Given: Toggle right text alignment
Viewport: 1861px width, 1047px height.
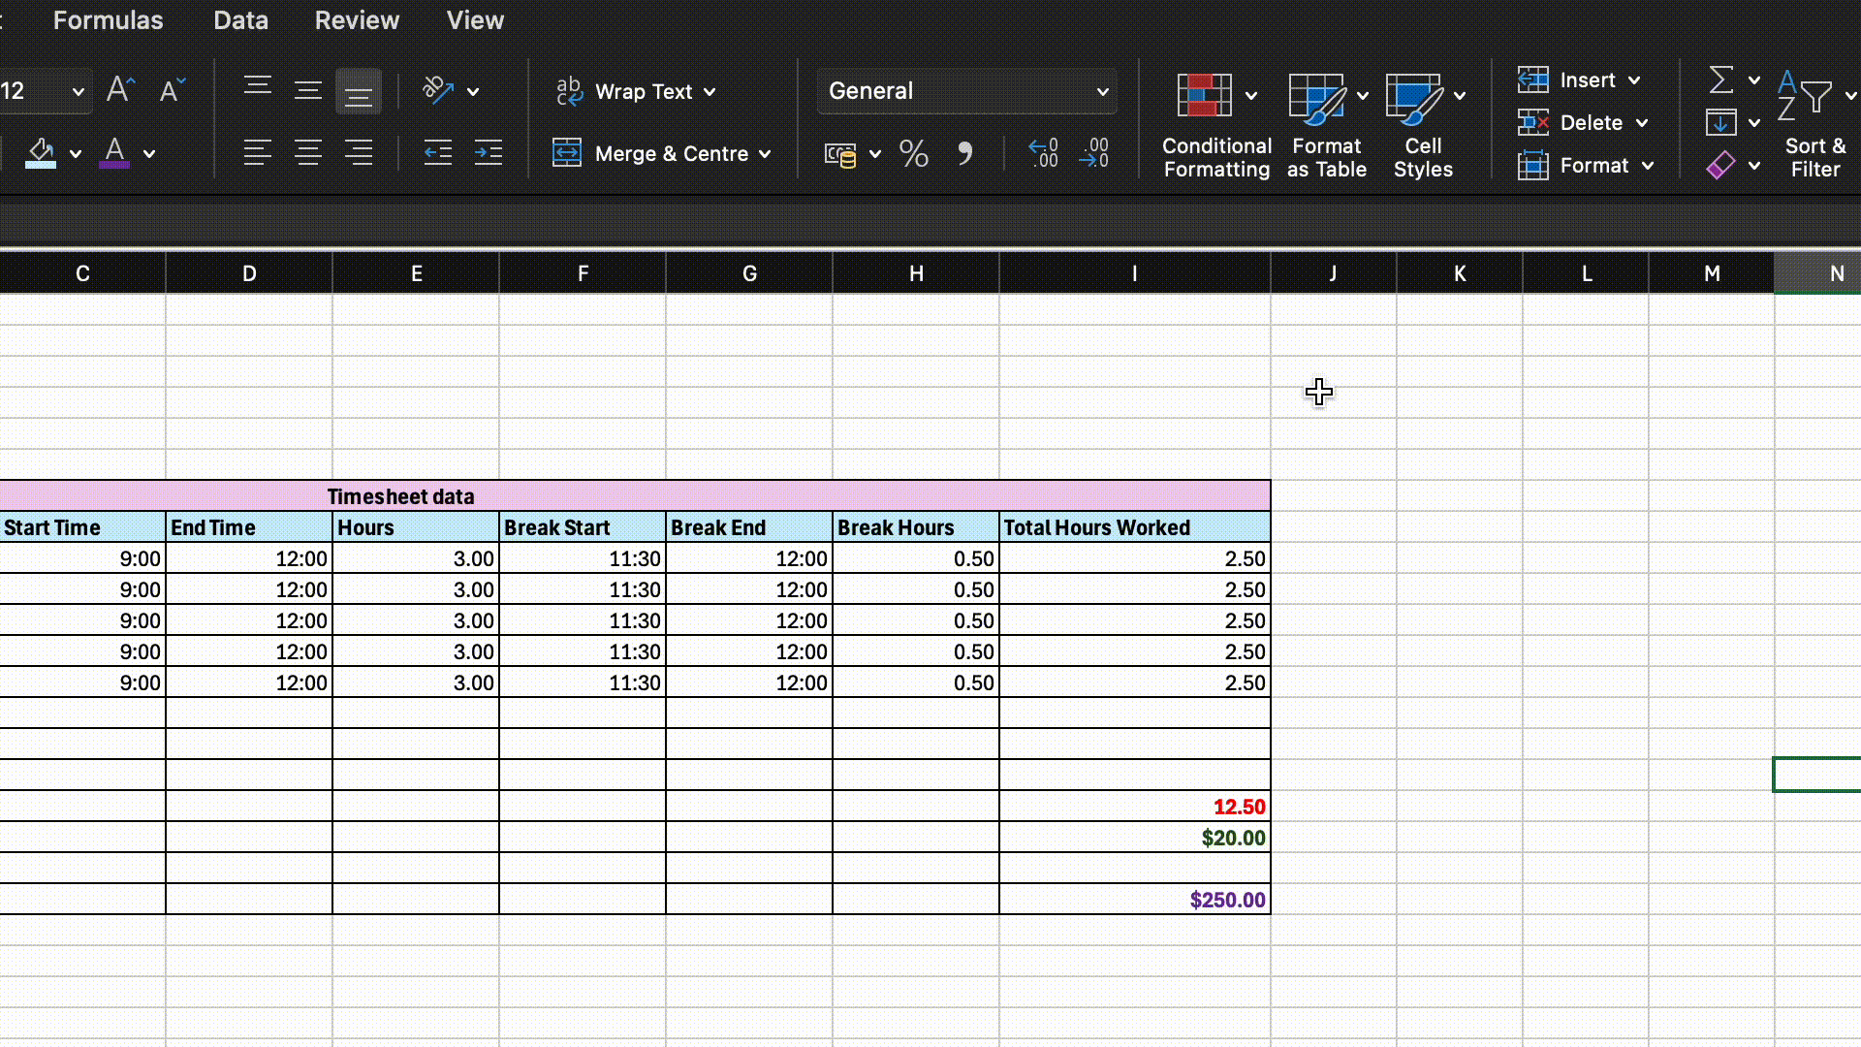Looking at the screenshot, I should (359, 152).
